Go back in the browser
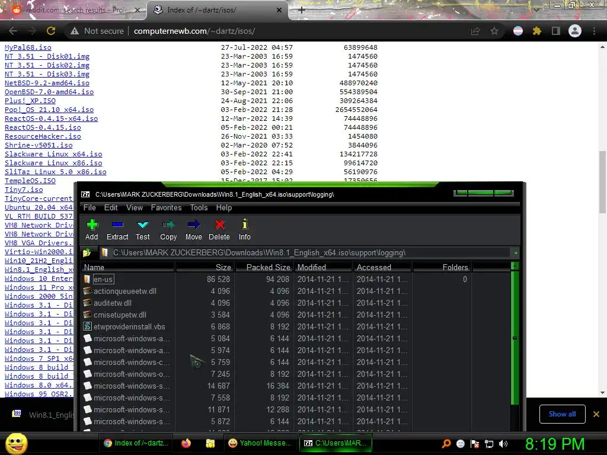The height and width of the screenshot is (455, 607). pos(13,31)
